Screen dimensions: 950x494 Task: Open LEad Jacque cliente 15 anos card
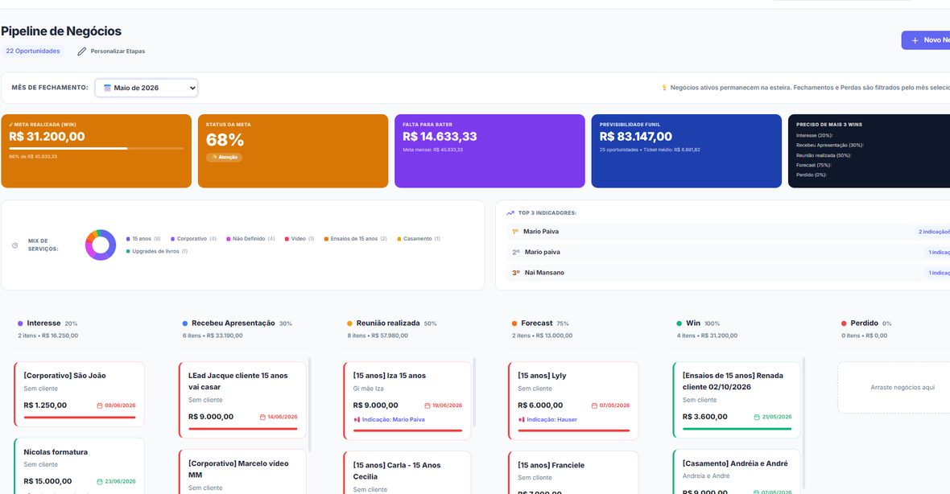[242, 400]
